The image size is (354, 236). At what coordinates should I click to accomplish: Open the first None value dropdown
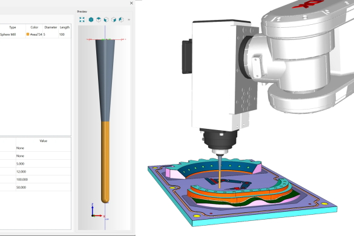coord(44,148)
